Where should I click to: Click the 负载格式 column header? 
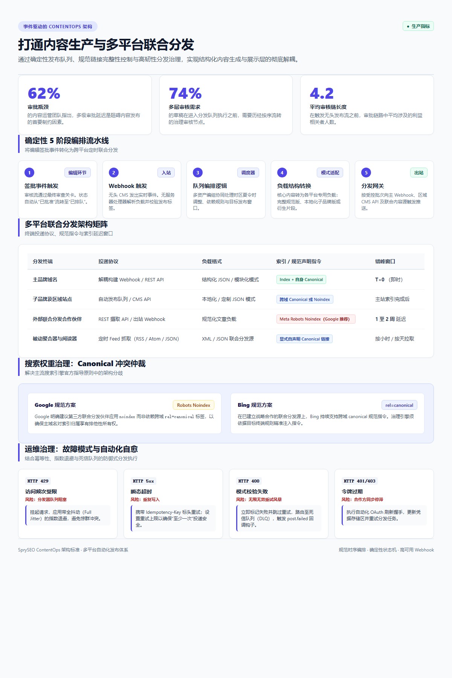click(212, 261)
